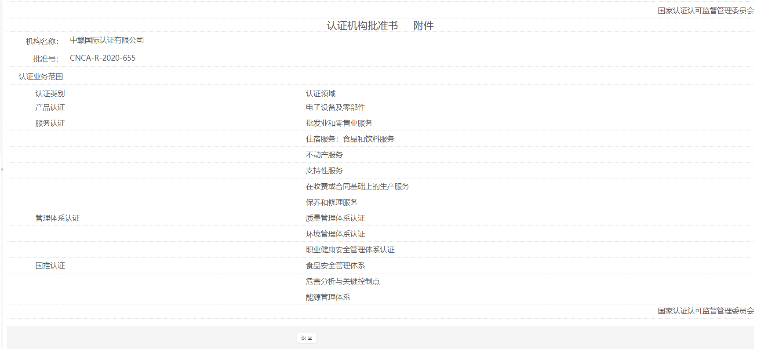This screenshot has height=349, width=757.
Task: Click top-right 国家认证认可监督管理委员会 text
Action: [706, 11]
